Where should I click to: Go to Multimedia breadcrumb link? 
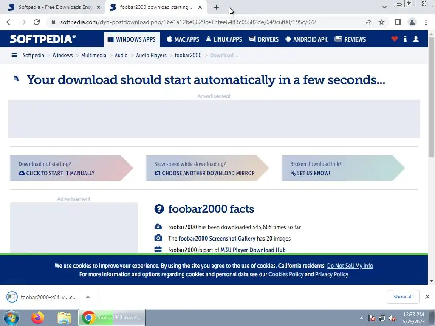point(93,56)
